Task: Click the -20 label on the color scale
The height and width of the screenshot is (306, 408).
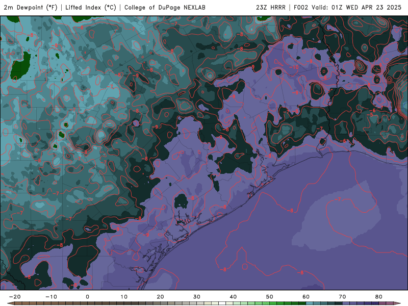Action: [x=15, y=297]
